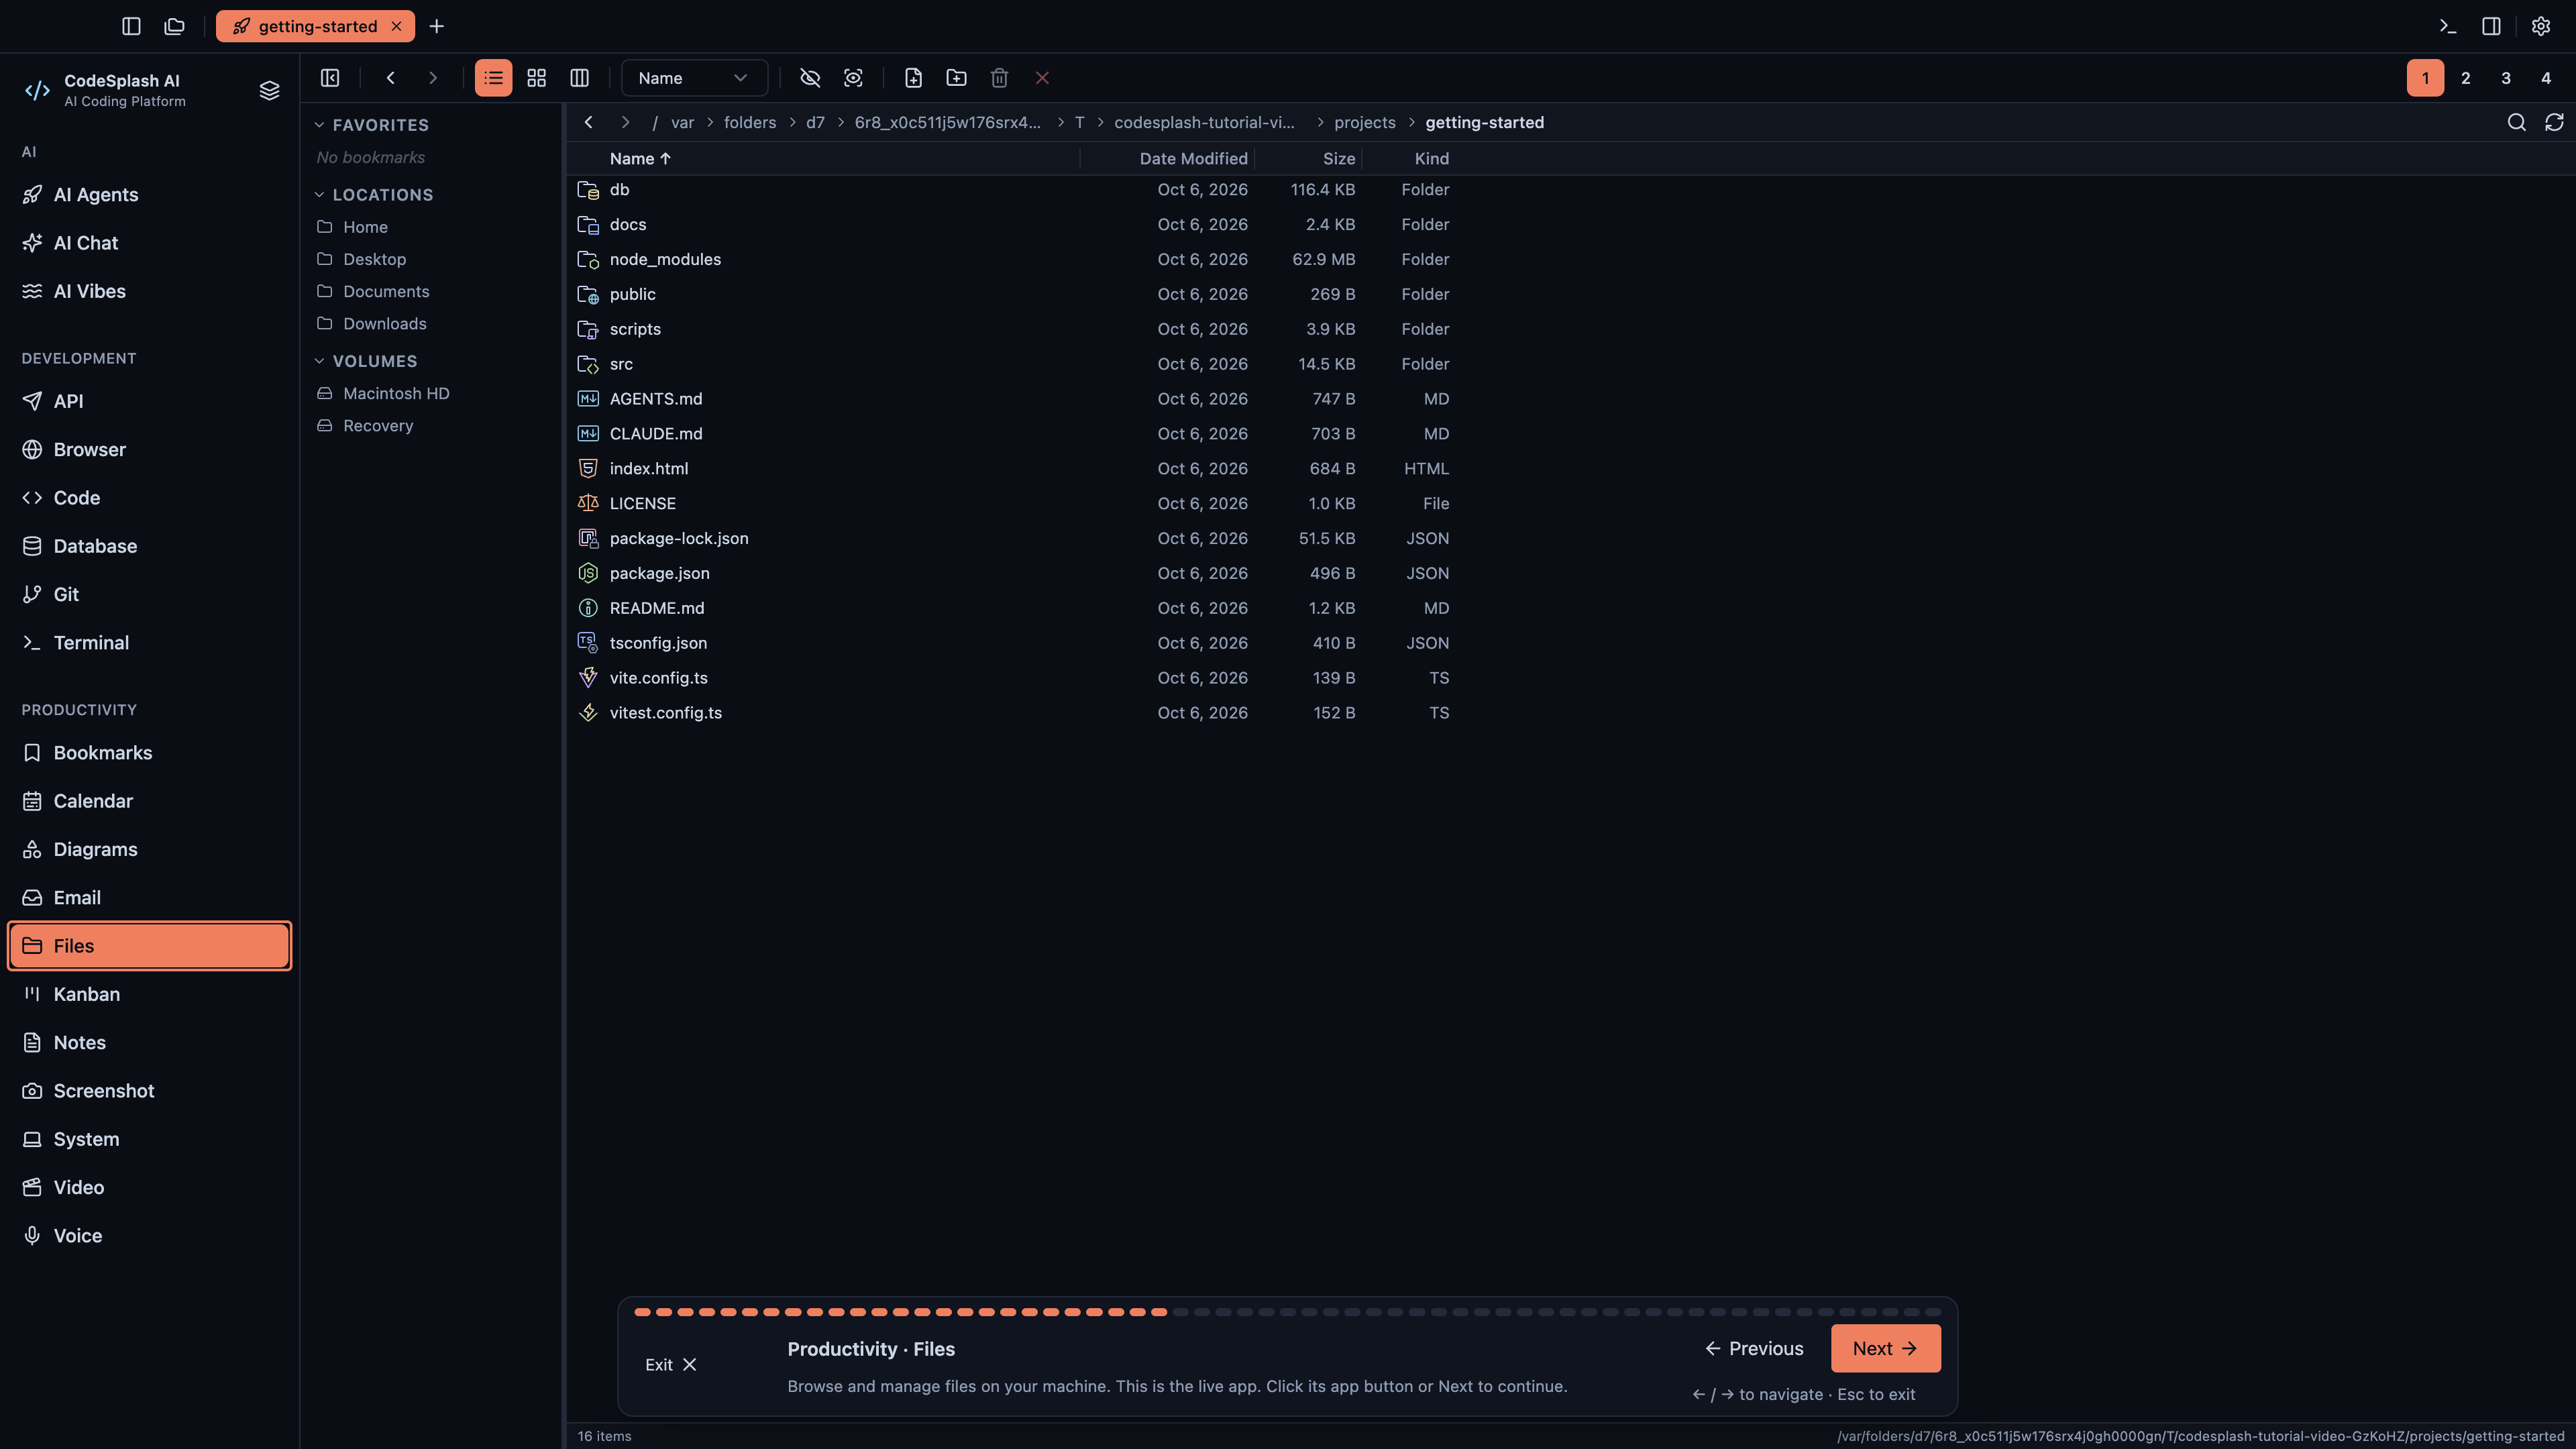The image size is (2576, 1449).
Task: Open the Diagrams app
Action: point(149,849)
